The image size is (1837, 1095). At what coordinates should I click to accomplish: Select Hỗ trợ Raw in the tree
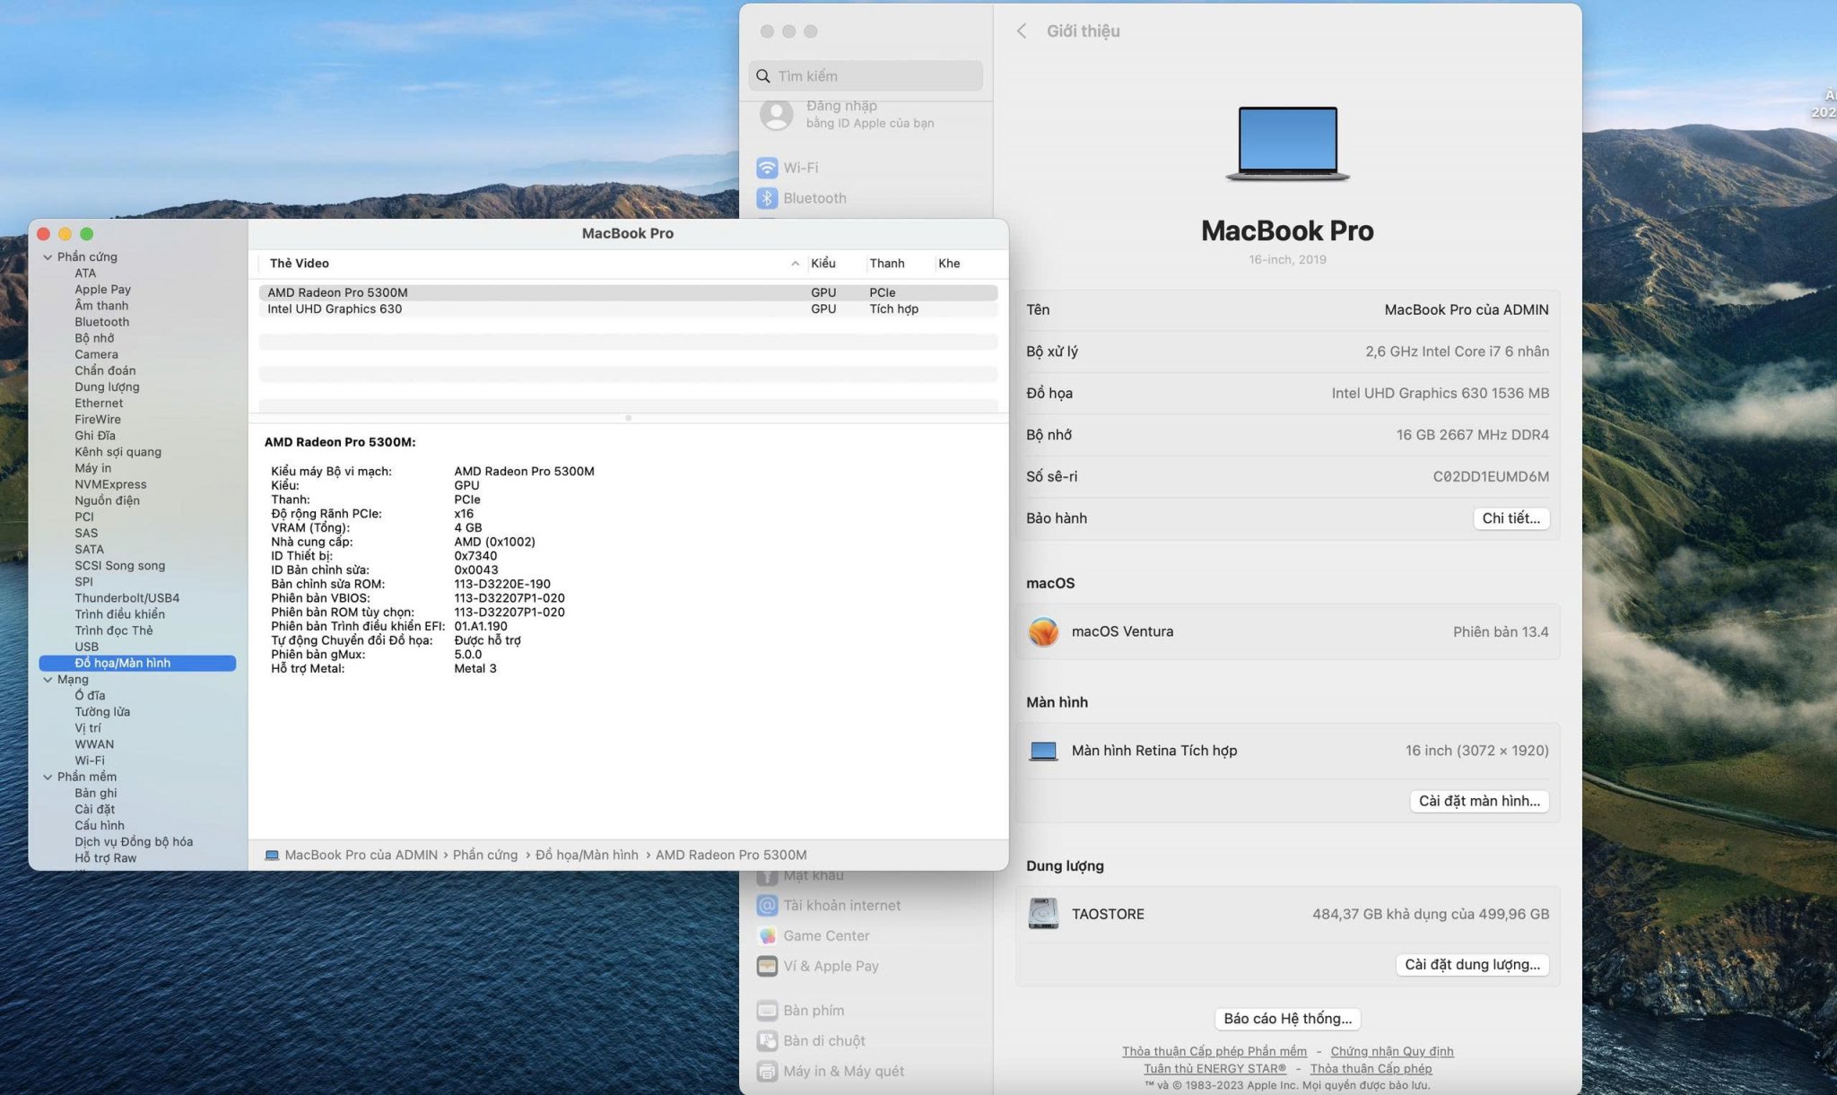(105, 858)
